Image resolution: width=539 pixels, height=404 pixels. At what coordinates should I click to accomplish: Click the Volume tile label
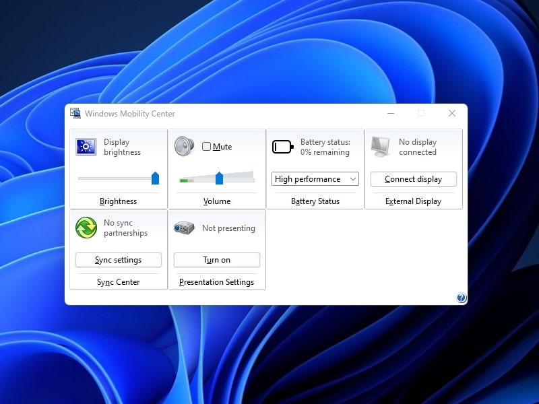click(x=217, y=201)
